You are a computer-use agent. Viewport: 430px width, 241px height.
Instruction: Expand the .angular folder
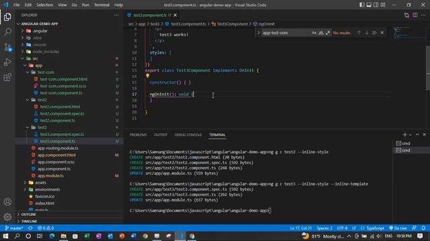(x=69, y=31)
